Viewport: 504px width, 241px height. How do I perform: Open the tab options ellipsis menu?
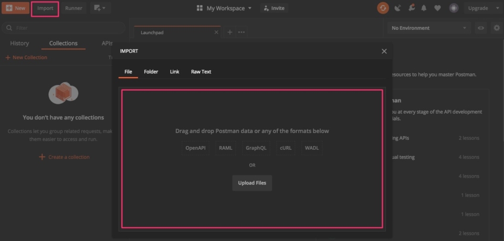click(241, 32)
